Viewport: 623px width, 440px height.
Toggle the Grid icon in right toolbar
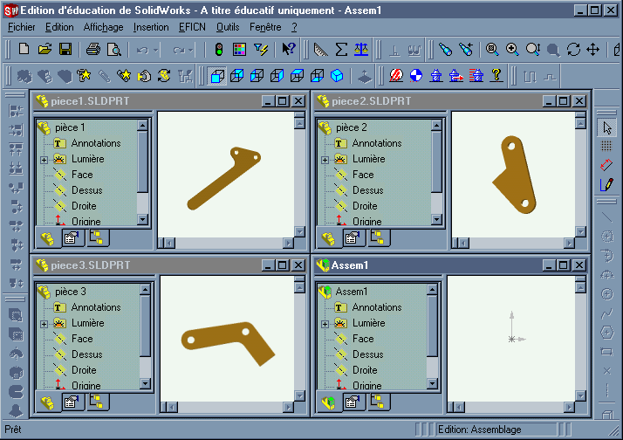606,146
